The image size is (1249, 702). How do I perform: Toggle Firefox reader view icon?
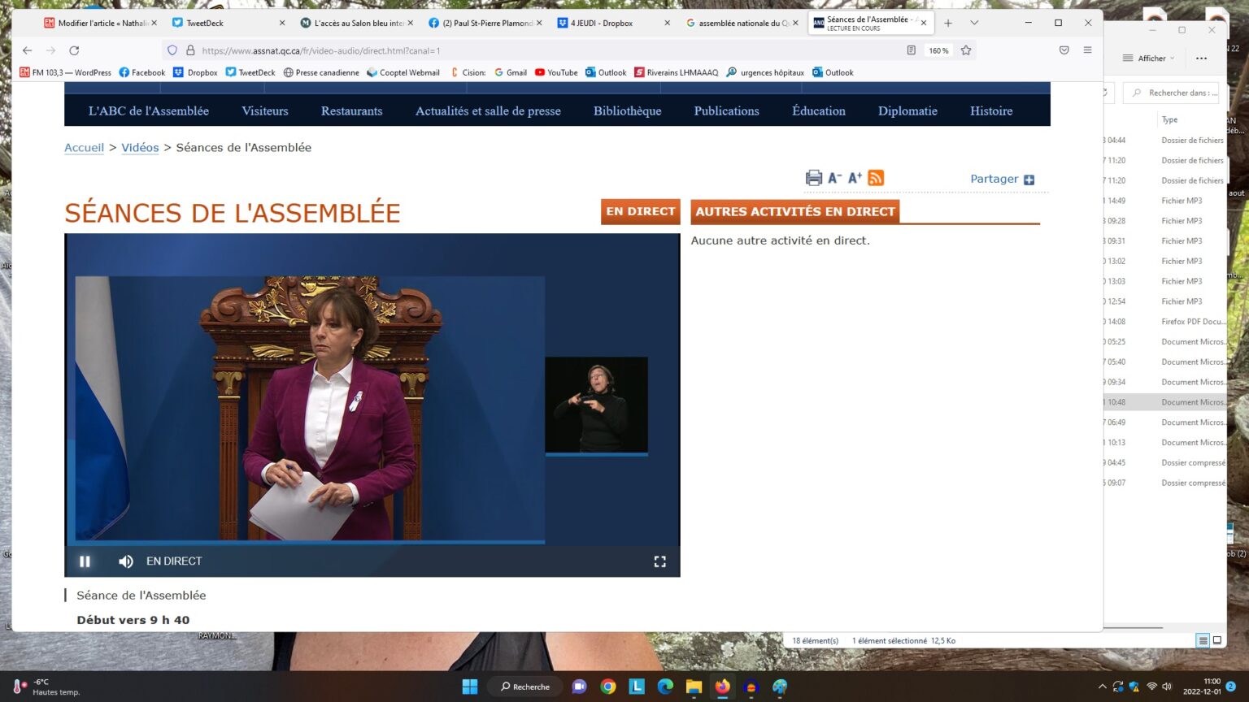[x=912, y=50]
